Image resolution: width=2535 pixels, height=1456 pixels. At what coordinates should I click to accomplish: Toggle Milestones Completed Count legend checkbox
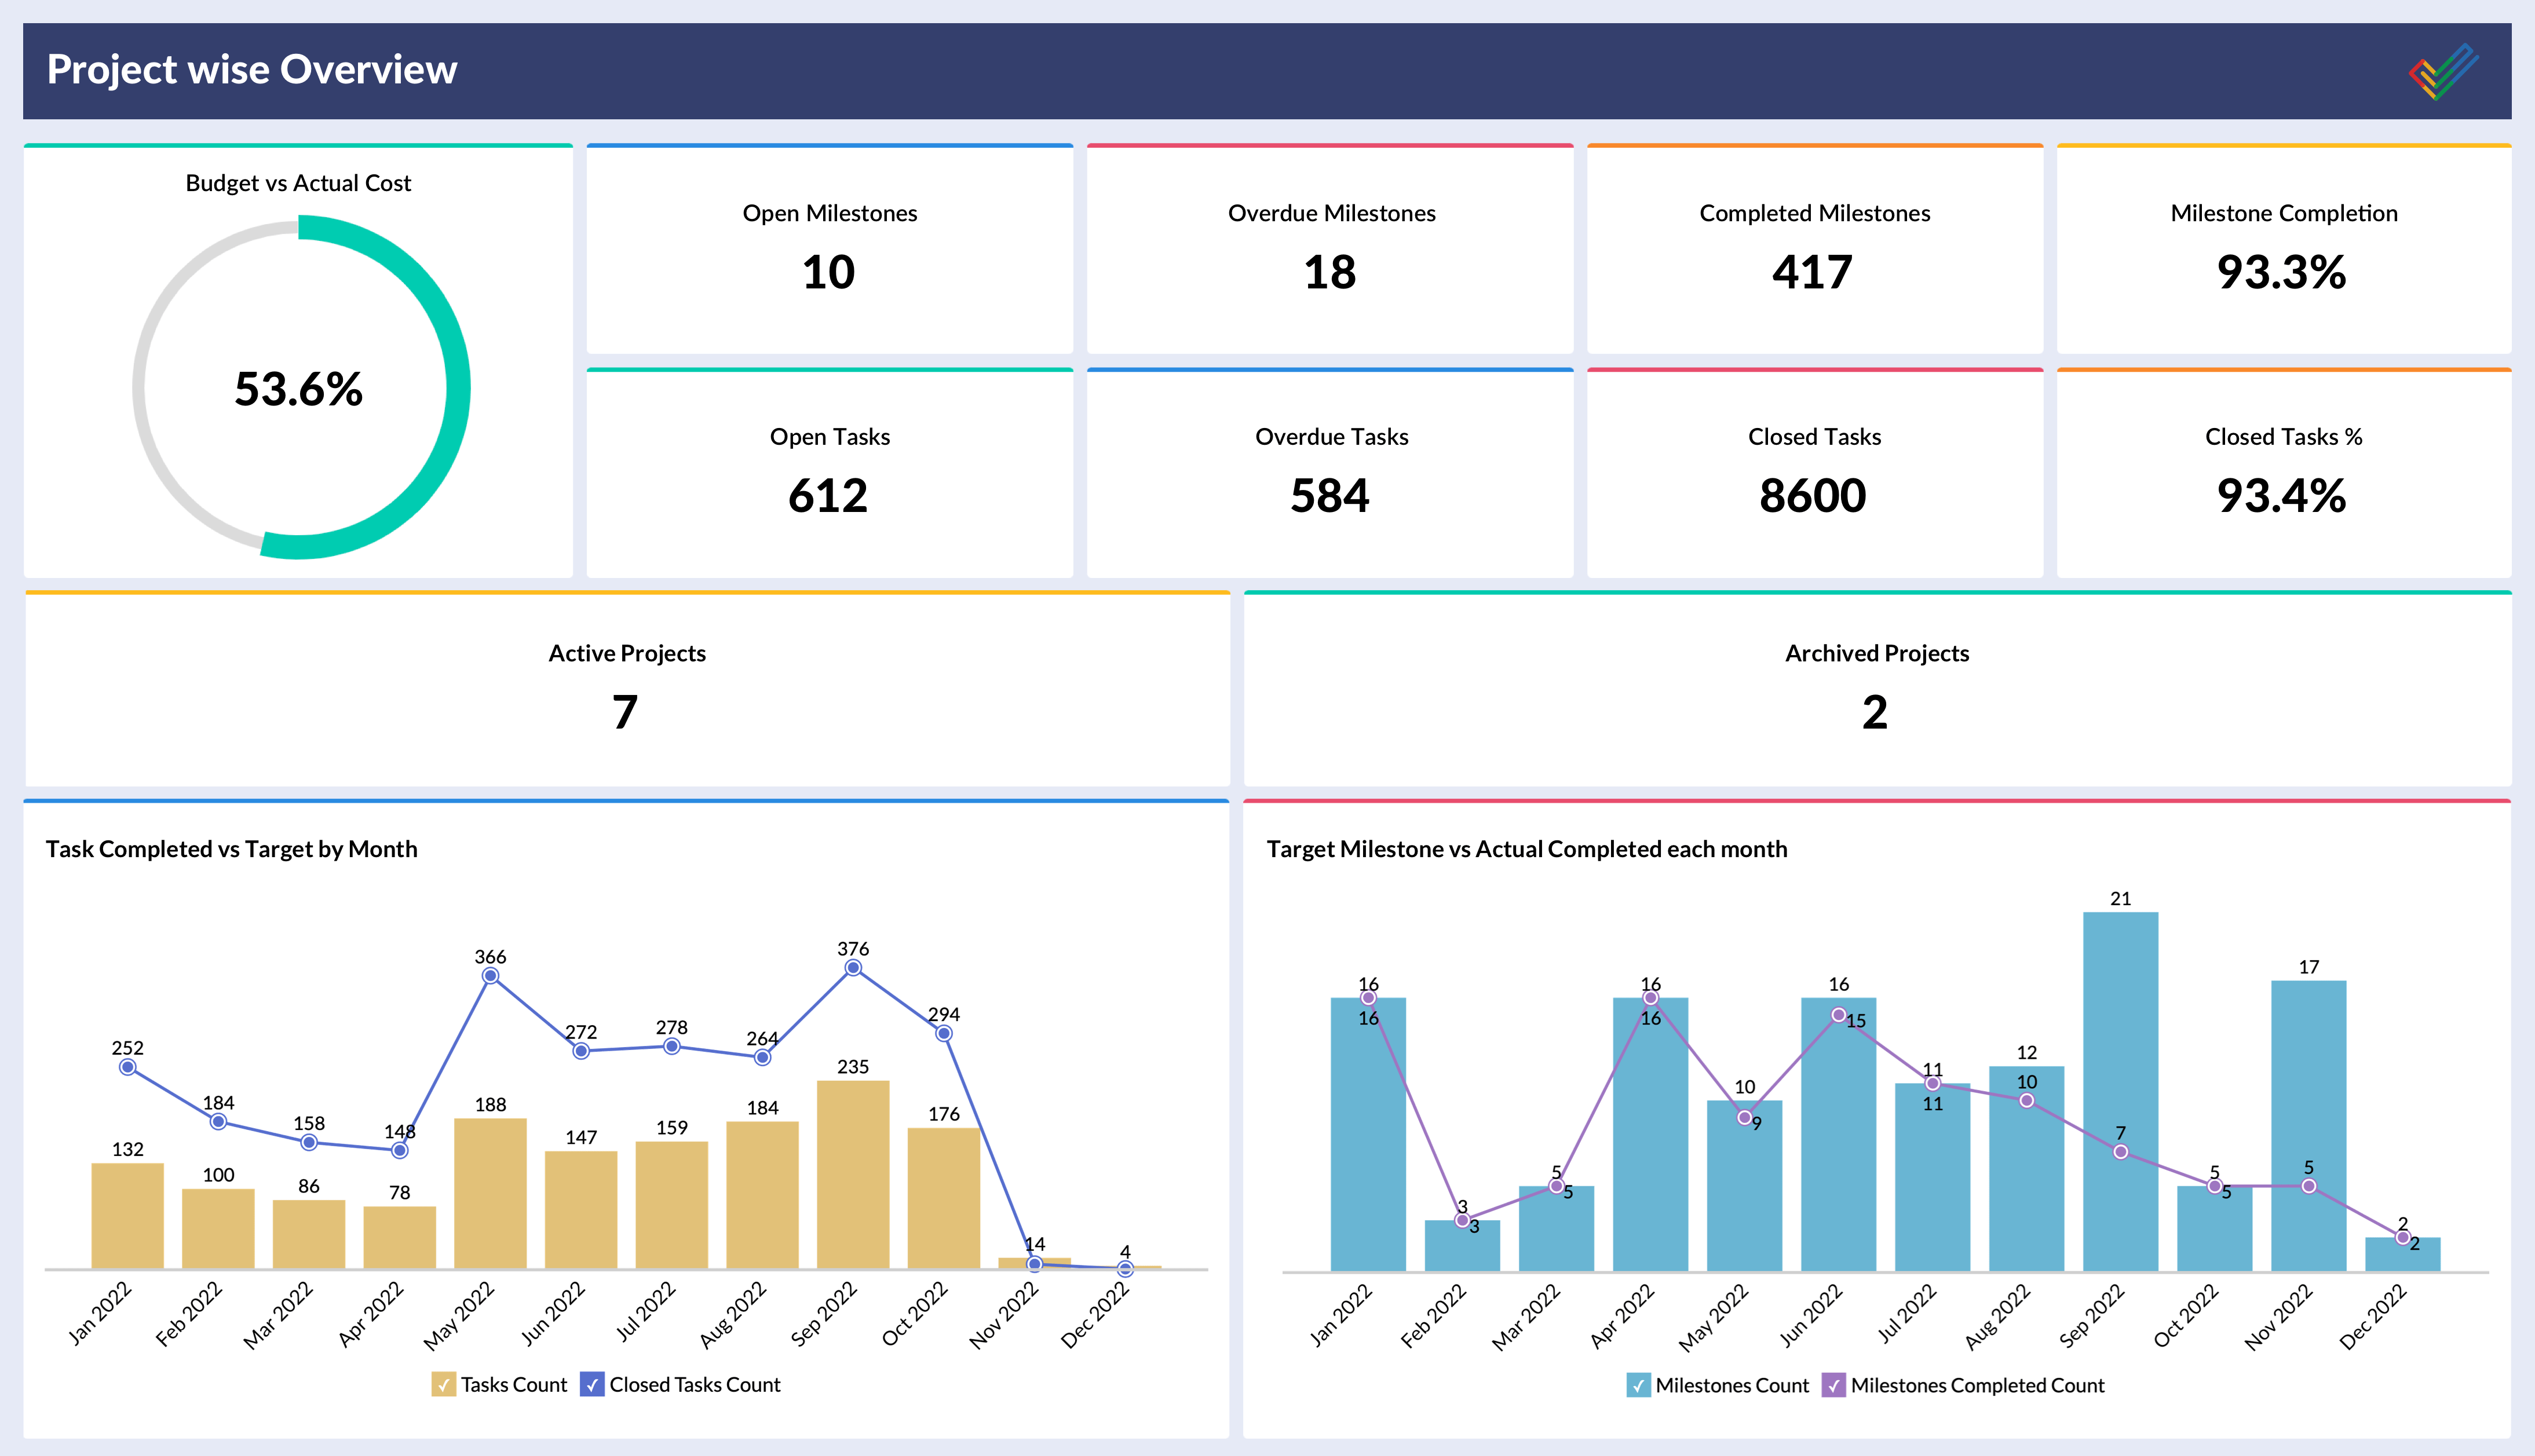tap(1833, 1385)
